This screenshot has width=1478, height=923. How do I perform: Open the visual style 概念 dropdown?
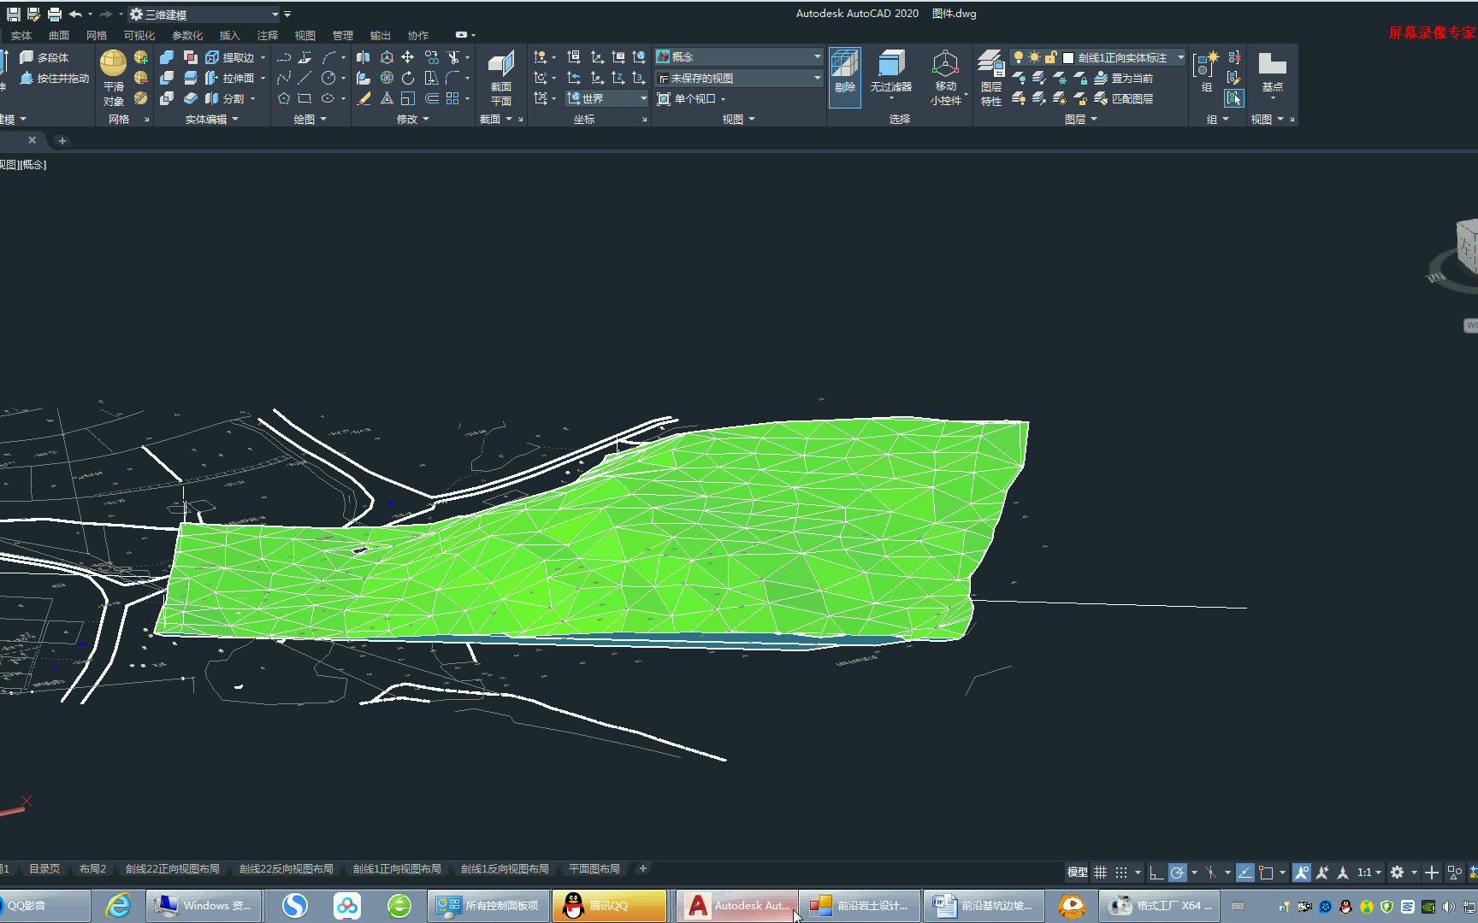[739, 56]
